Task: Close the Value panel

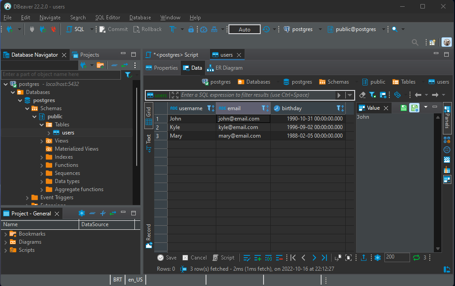Action: click(x=386, y=108)
